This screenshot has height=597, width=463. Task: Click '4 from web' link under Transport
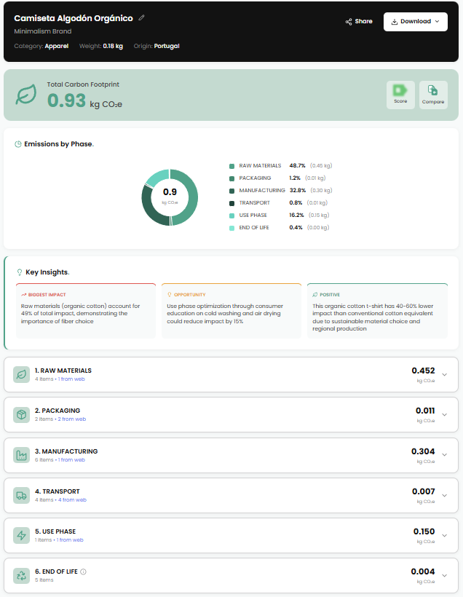point(72,500)
